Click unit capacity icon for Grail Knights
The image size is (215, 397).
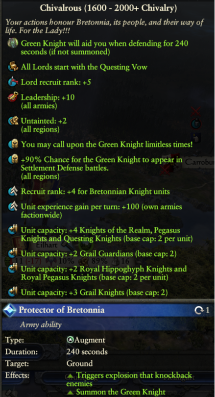point(13,293)
